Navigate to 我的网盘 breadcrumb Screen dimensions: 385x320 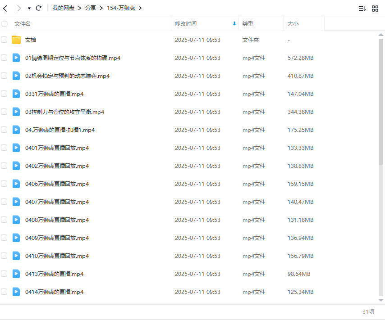[x=64, y=8]
